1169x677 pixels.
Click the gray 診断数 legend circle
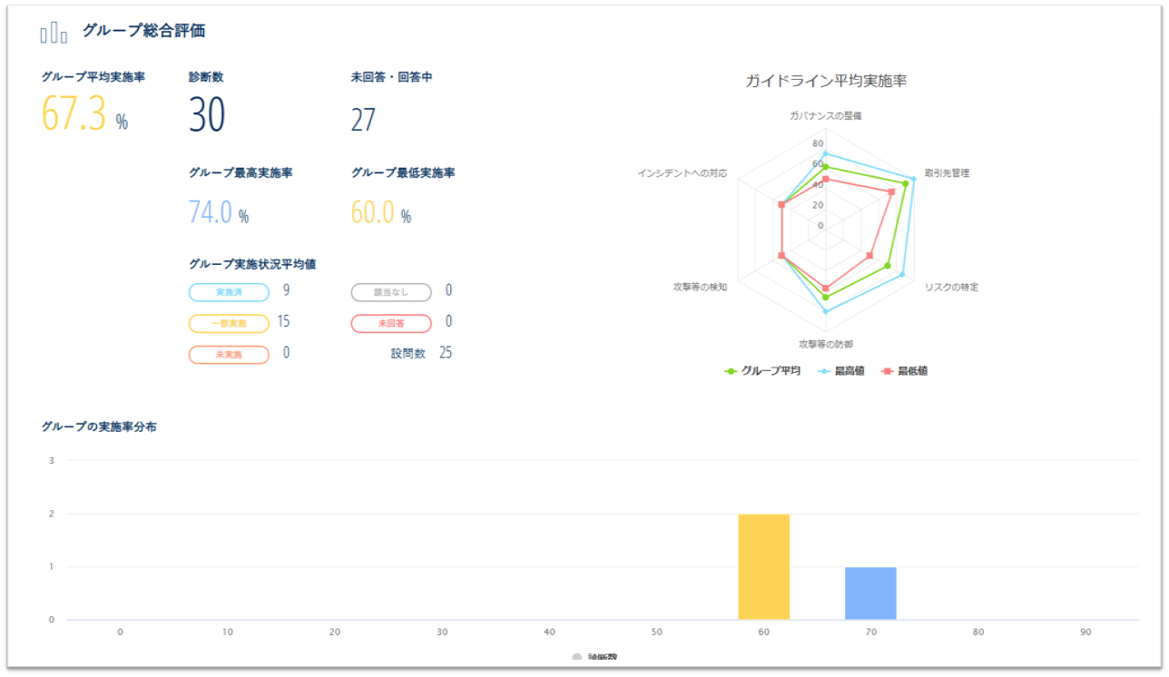pos(577,657)
